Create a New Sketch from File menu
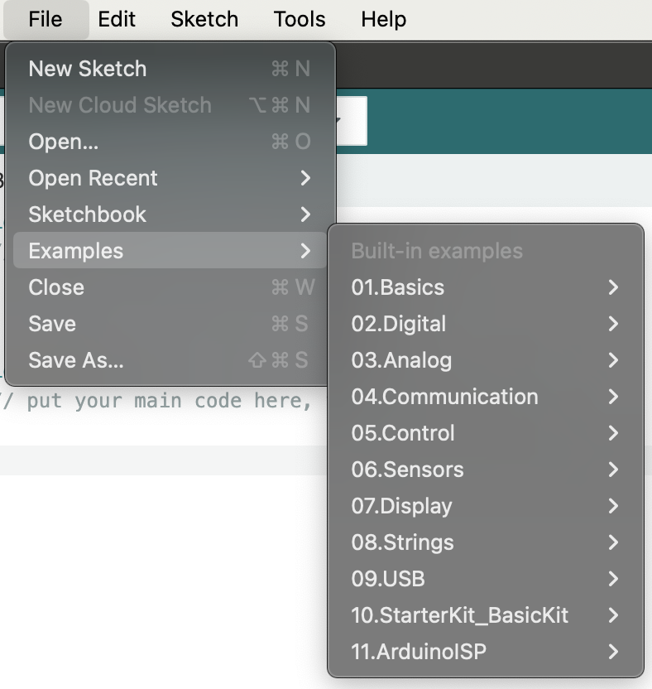The image size is (652, 689). click(x=170, y=69)
